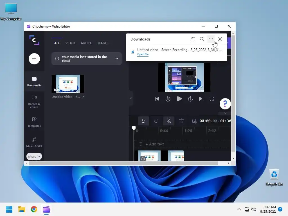This screenshot has width=288, height=216.
Task: Open volume control in system tray
Action: click(x=254, y=209)
